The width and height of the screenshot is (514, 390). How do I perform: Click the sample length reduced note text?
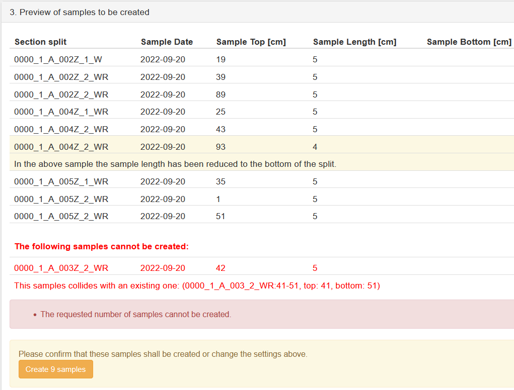coord(175,164)
